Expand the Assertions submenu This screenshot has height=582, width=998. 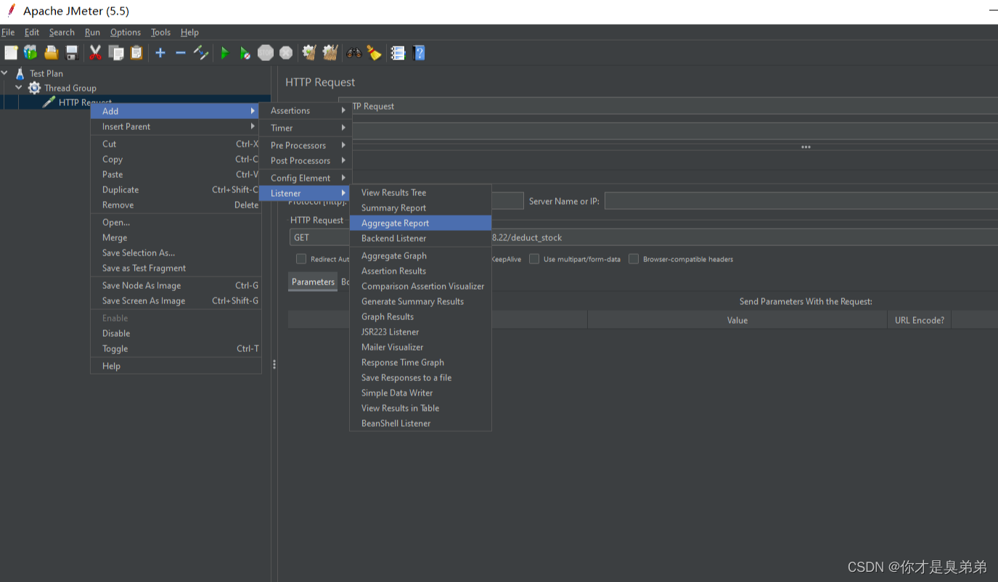click(x=305, y=110)
